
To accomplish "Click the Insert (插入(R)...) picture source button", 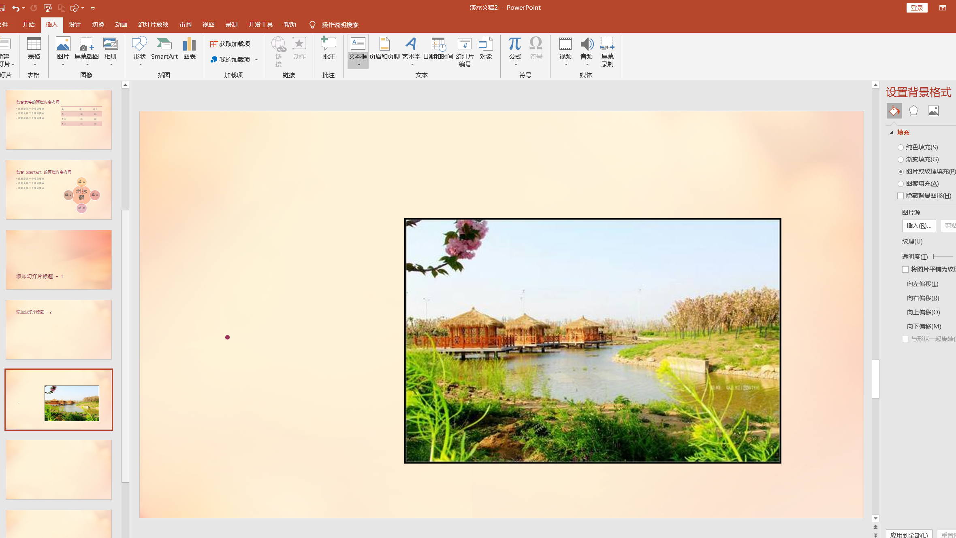I will (919, 226).
